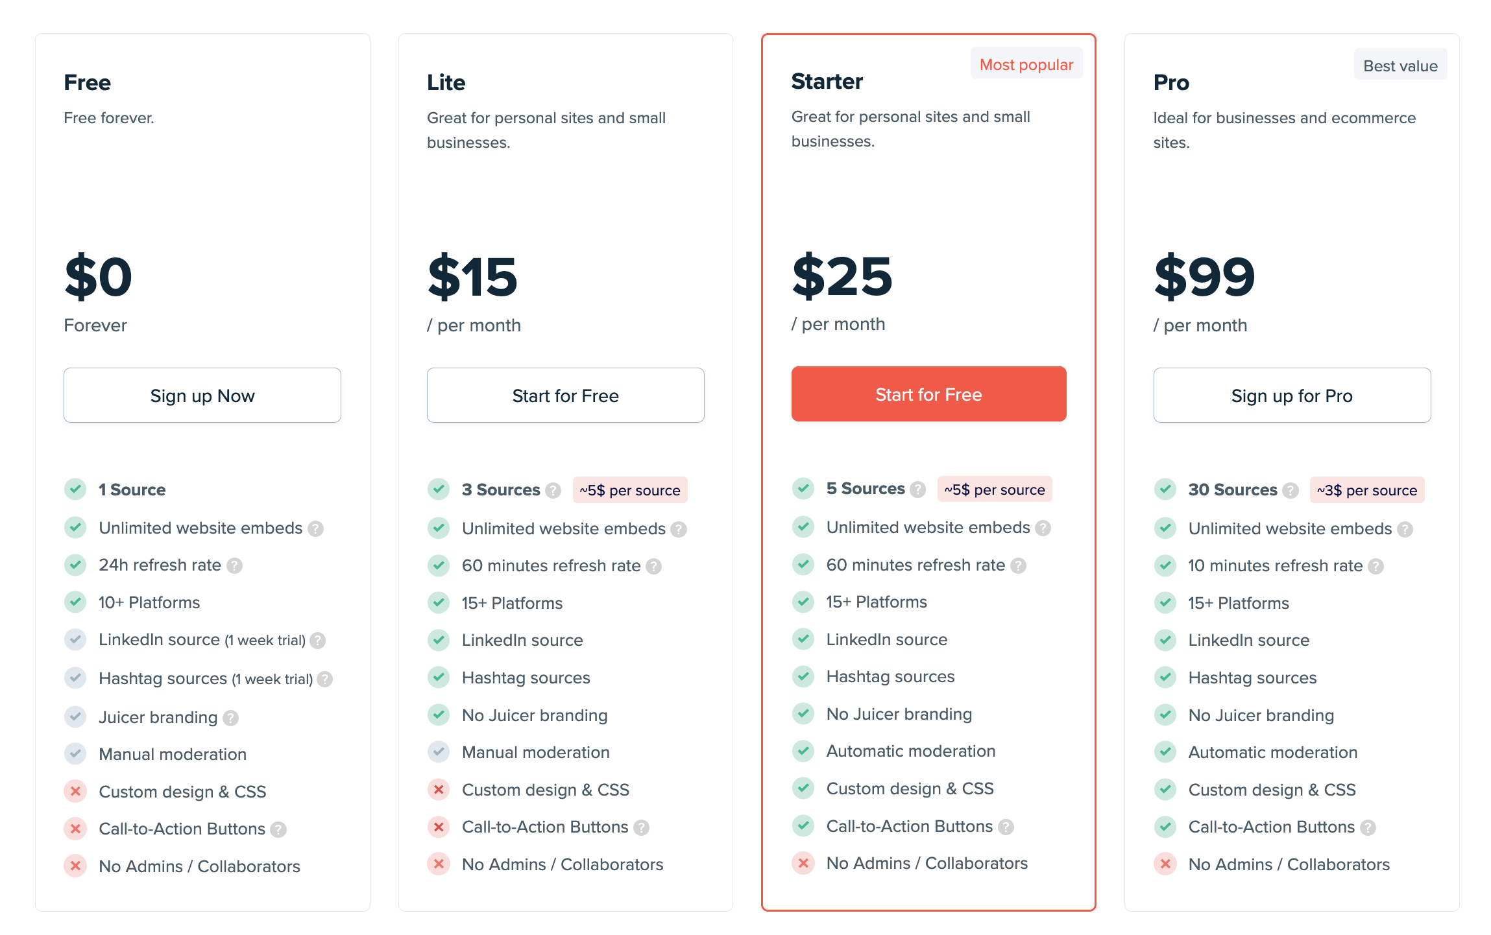Click help icon beside Pro plan's 30 Sources
Viewport: 1491px width, 935px height.
coord(1291,491)
